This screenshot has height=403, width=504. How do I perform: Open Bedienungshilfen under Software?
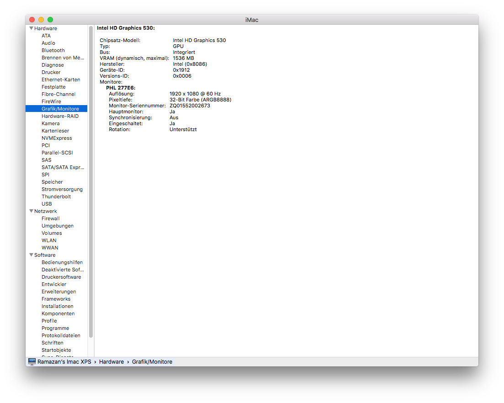62,263
